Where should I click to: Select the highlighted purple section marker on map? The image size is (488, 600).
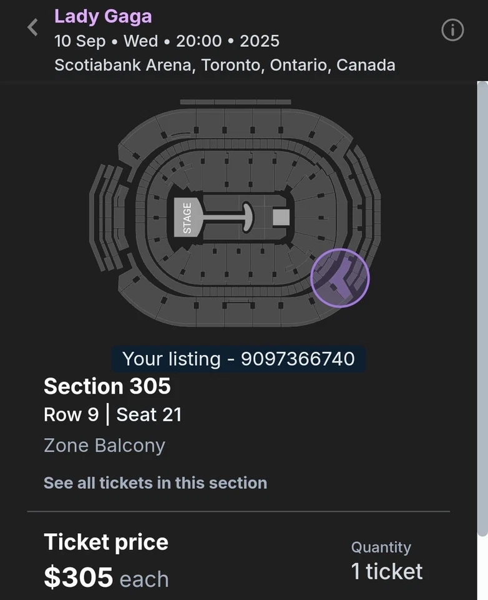[x=339, y=278]
